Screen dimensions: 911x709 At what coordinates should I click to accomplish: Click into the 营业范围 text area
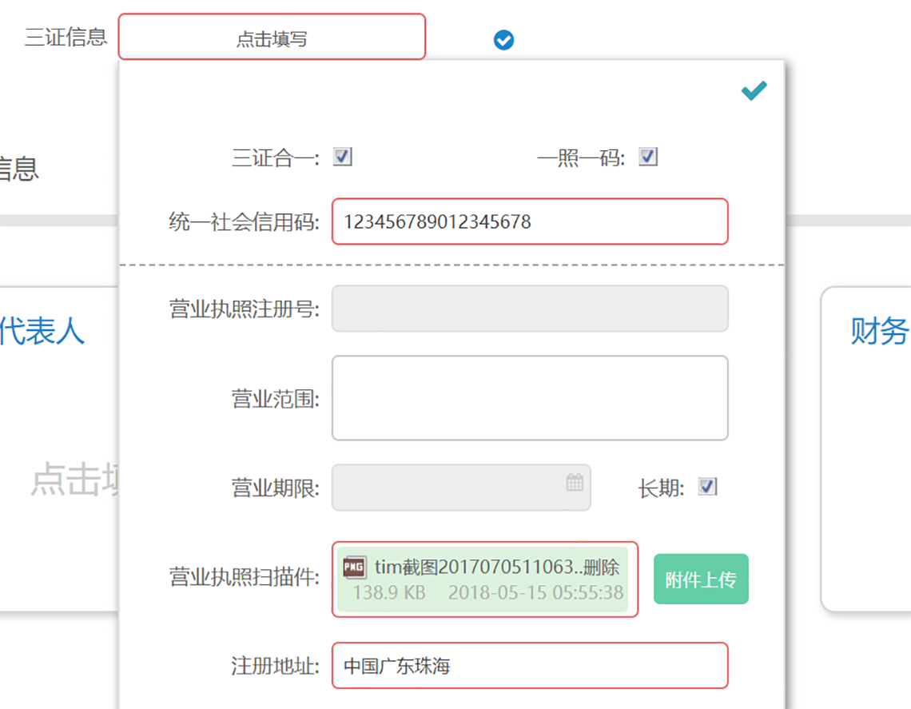click(530, 397)
